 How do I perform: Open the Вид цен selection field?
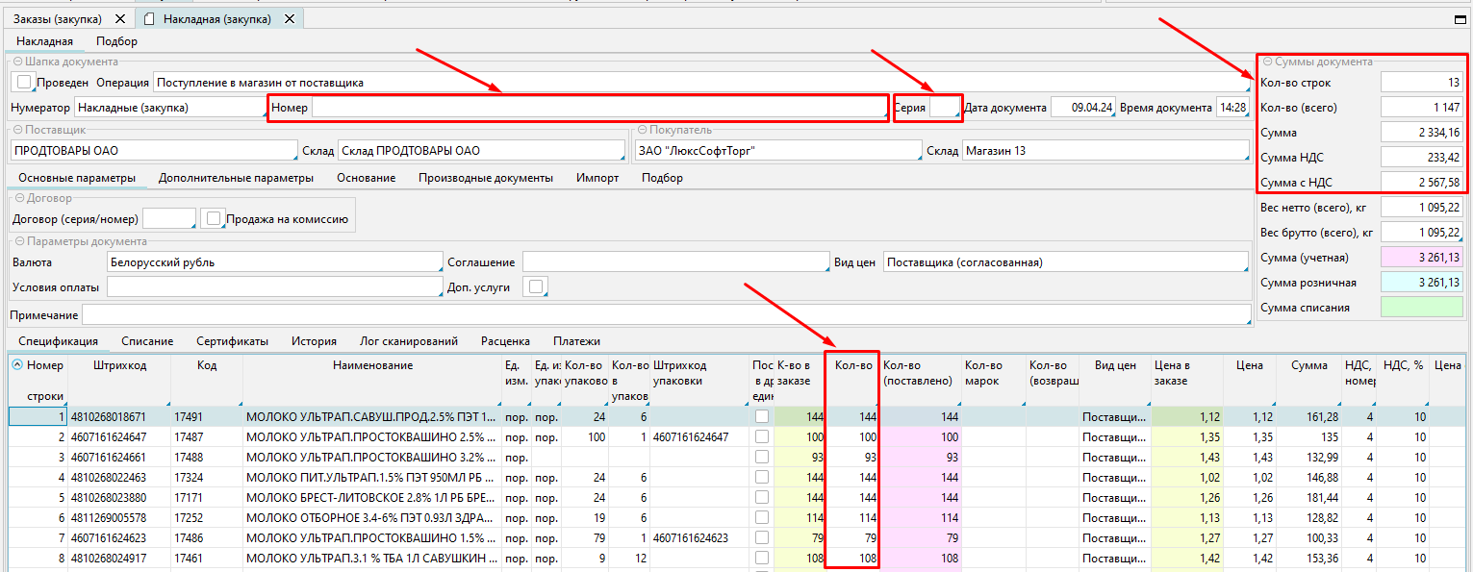[1065, 262]
